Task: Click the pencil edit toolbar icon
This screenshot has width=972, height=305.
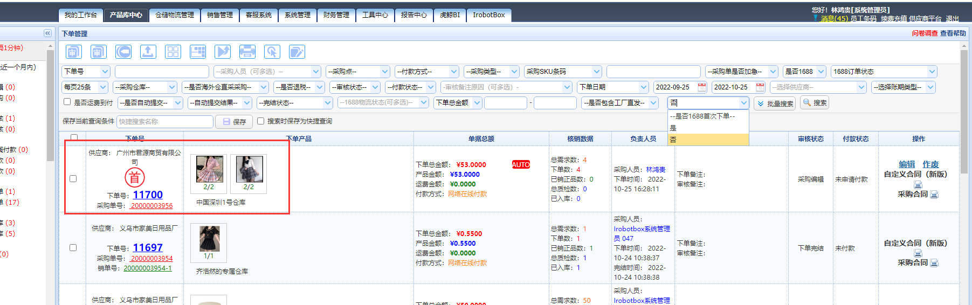Action: tap(297, 52)
